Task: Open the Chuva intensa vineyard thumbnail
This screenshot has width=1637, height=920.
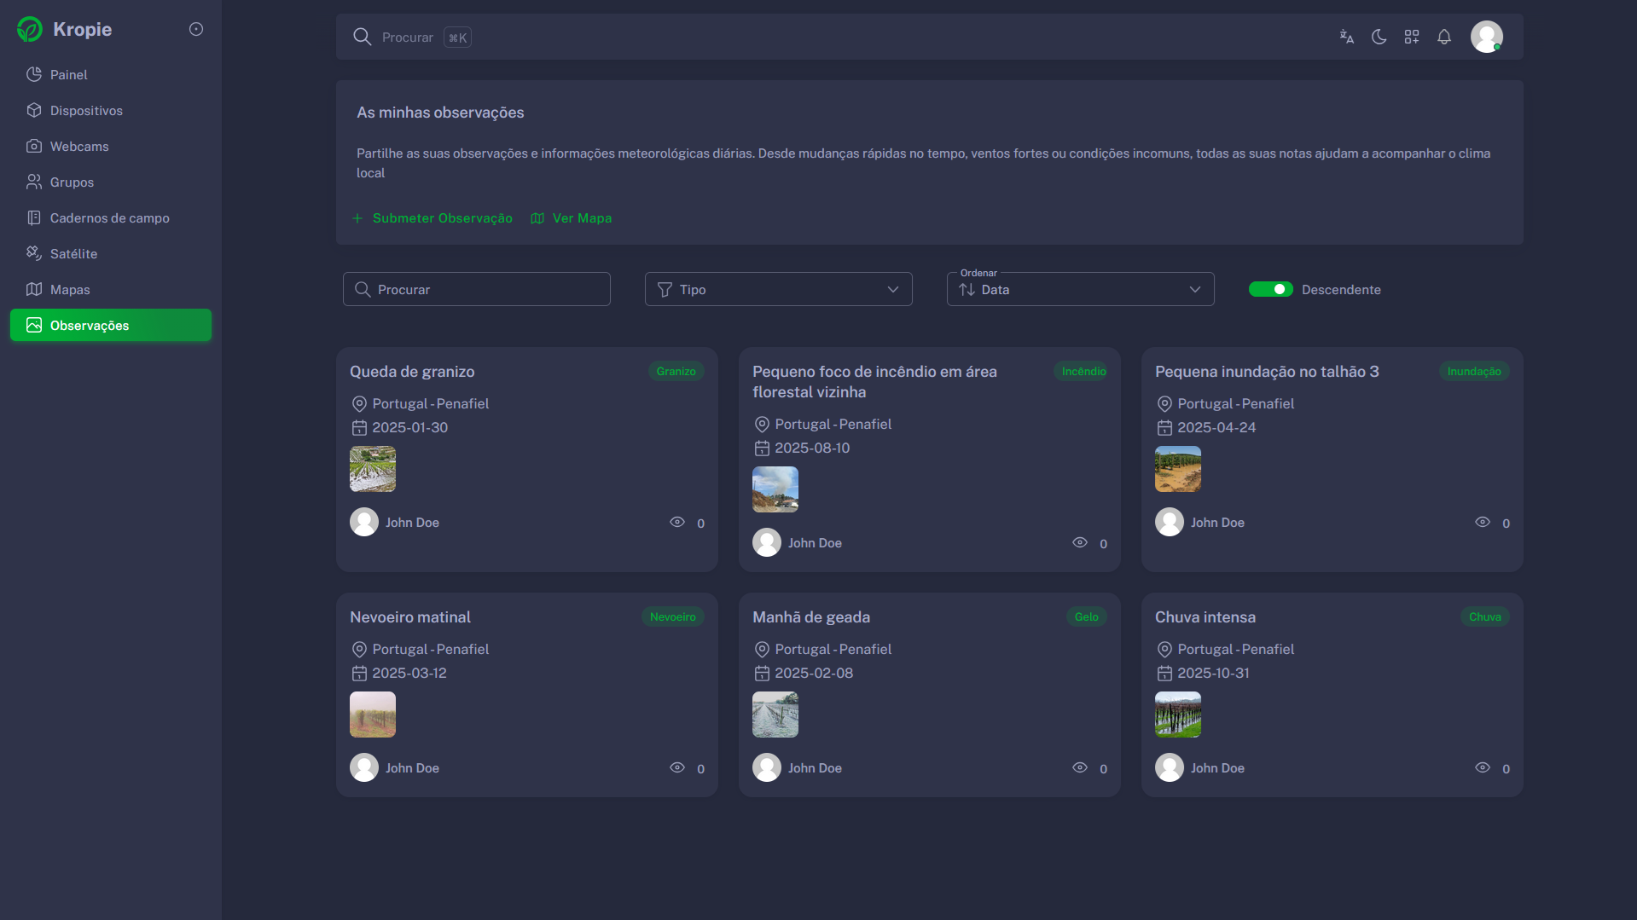Action: pos(1177,714)
